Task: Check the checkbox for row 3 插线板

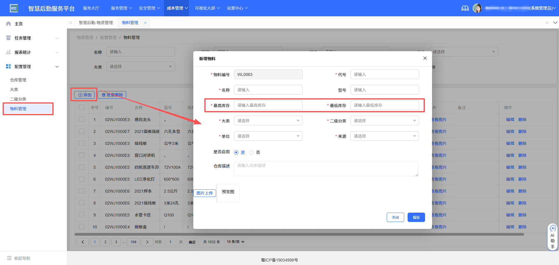Action: [x=81, y=143]
